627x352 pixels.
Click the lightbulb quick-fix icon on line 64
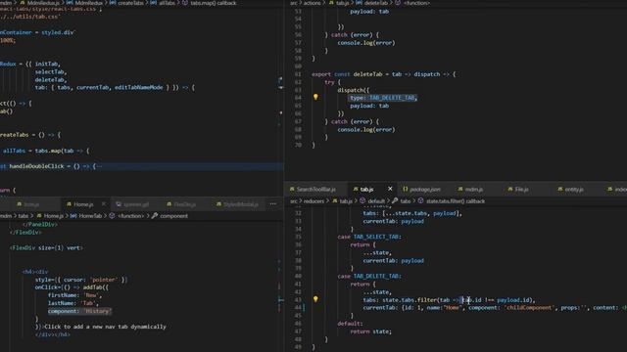315,97
